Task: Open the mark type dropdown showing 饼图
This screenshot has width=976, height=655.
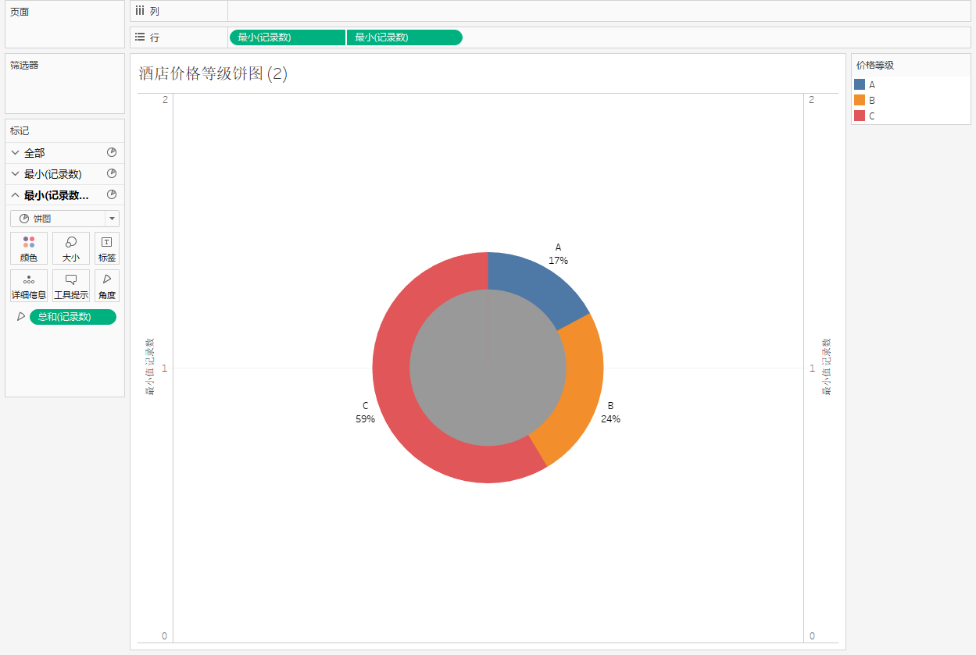Action: (x=65, y=219)
